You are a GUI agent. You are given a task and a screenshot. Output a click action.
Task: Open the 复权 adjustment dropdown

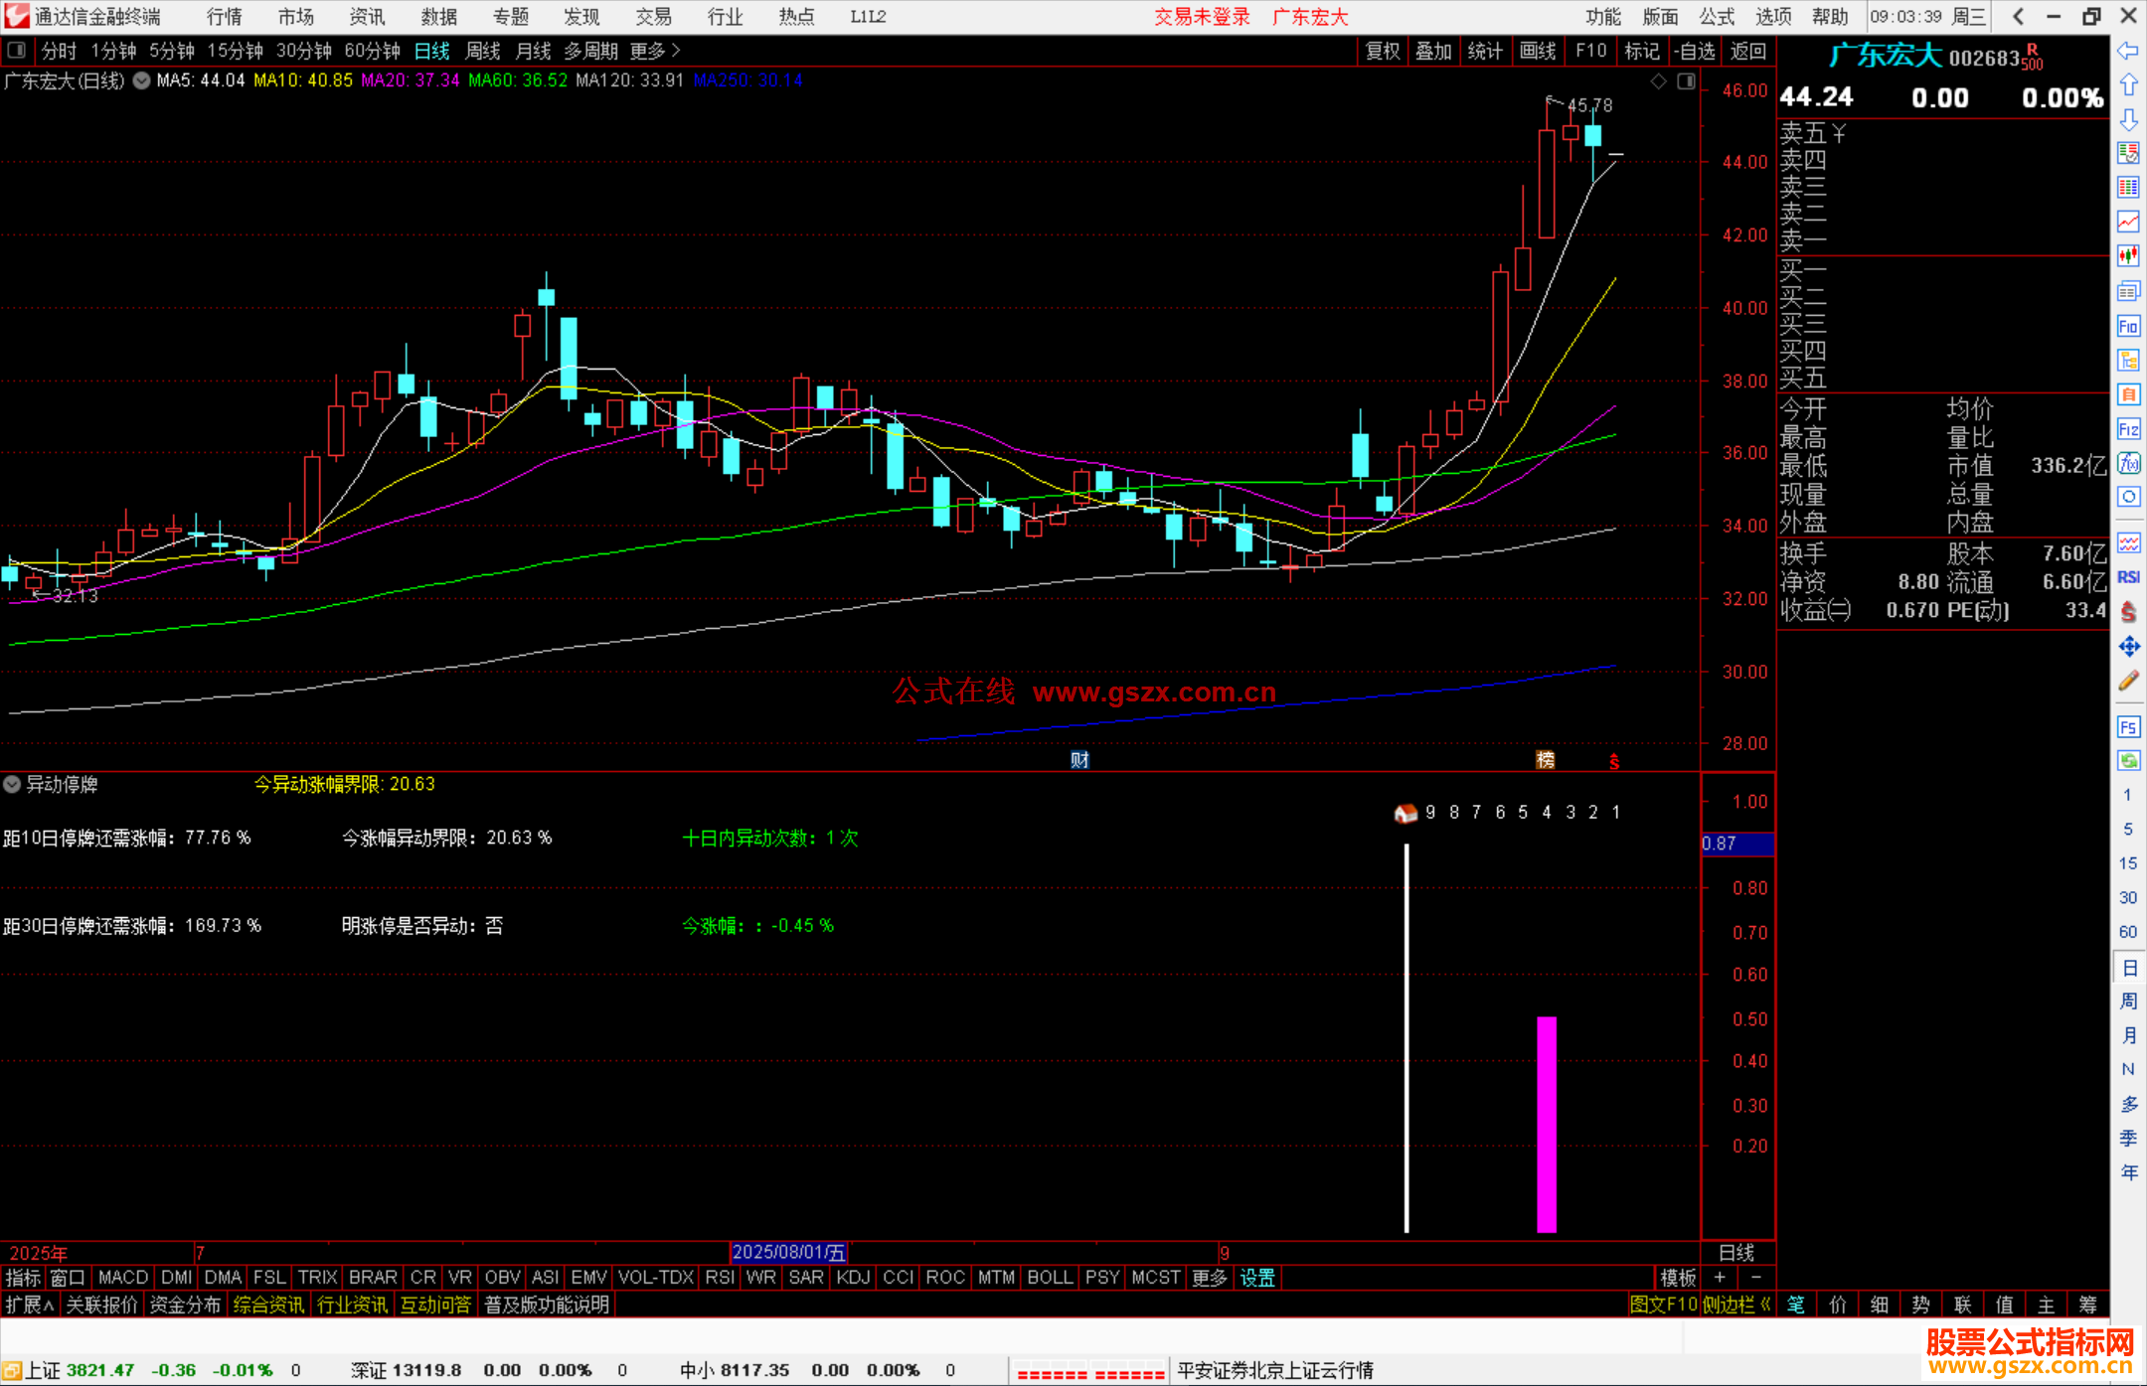(1383, 51)
